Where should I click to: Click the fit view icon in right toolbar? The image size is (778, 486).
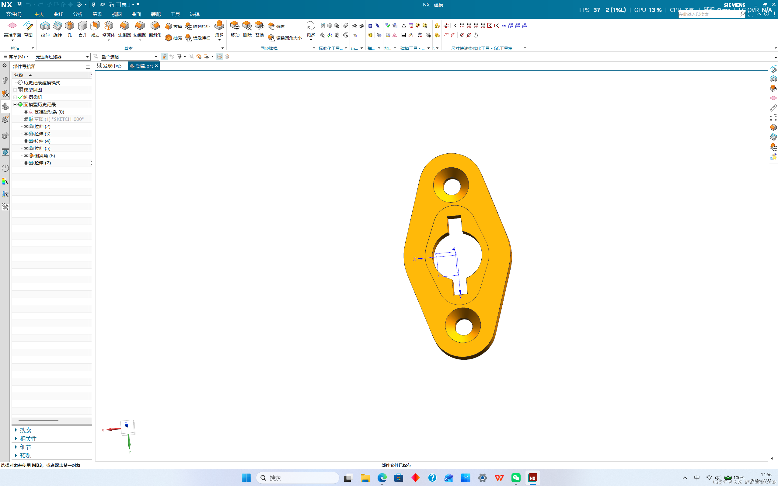pyautogui.click(x=773, y=118)
